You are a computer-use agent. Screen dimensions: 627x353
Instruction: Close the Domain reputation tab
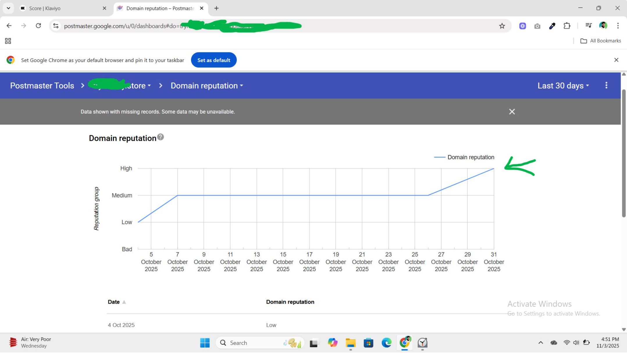(x=202, y=8)
